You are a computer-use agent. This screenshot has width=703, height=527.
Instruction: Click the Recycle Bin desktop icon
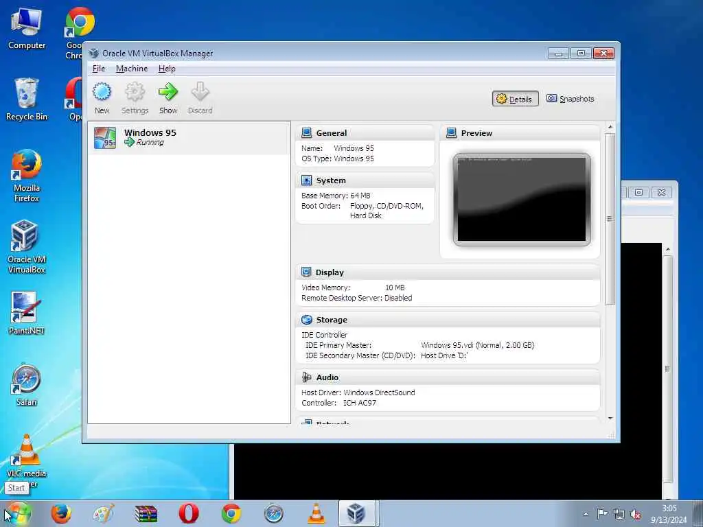tap(27, 99)
